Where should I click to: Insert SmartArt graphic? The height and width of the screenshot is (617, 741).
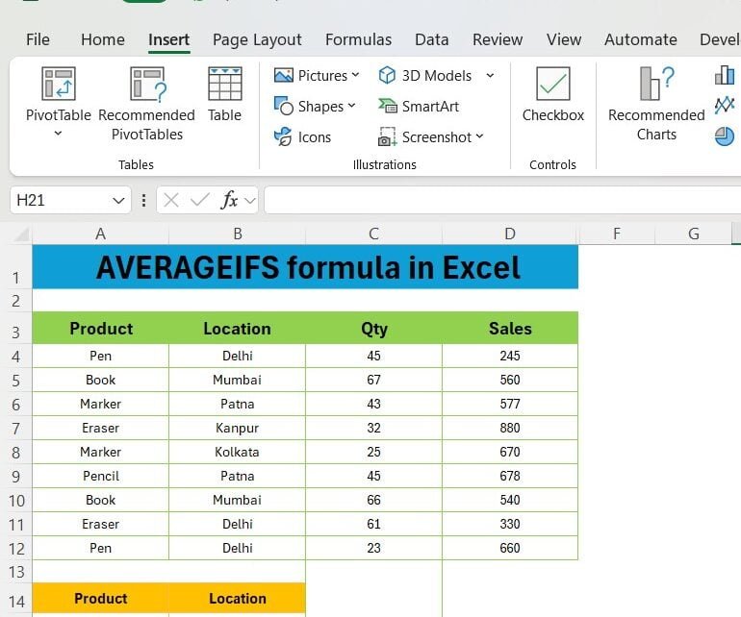point(419,107)
